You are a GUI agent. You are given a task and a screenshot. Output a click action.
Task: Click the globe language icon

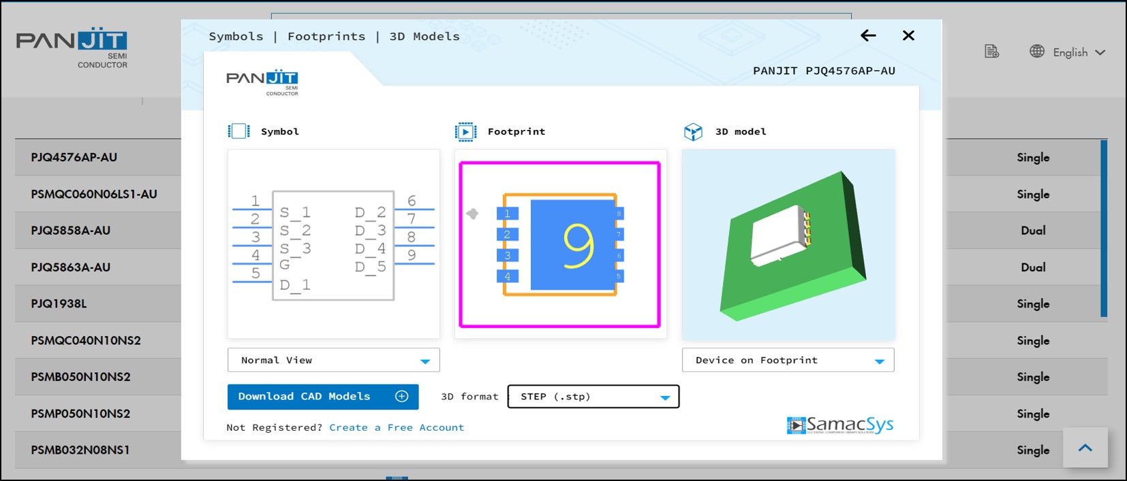tap(1036, 52)
